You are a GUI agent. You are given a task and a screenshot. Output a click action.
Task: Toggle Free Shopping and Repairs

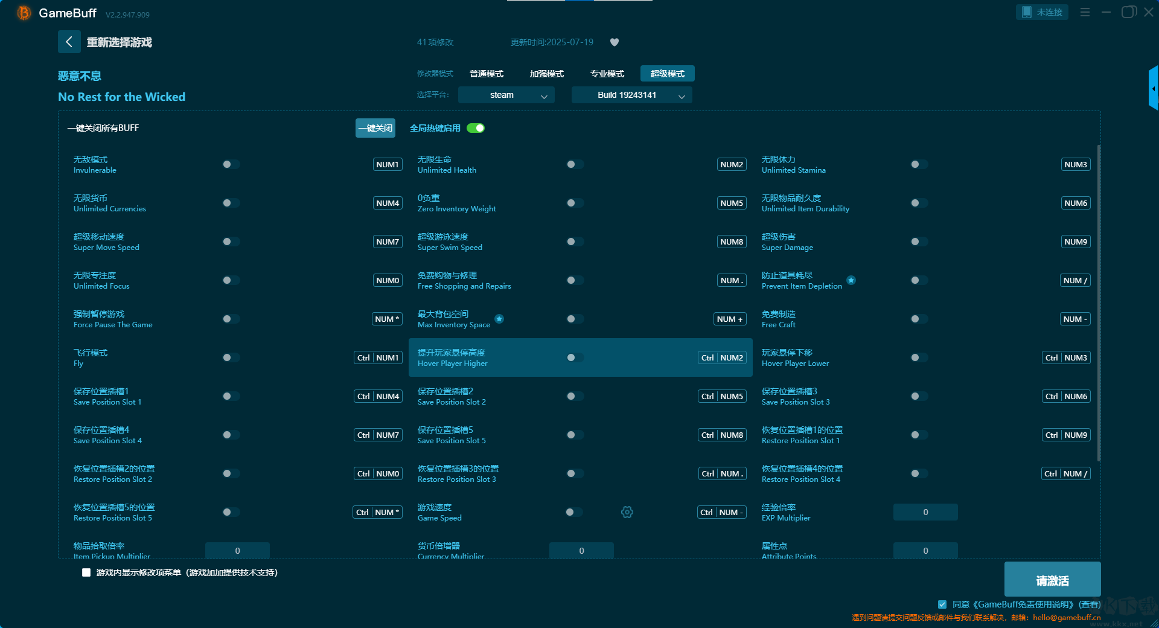pyautogui.click(x=575, y=280)
